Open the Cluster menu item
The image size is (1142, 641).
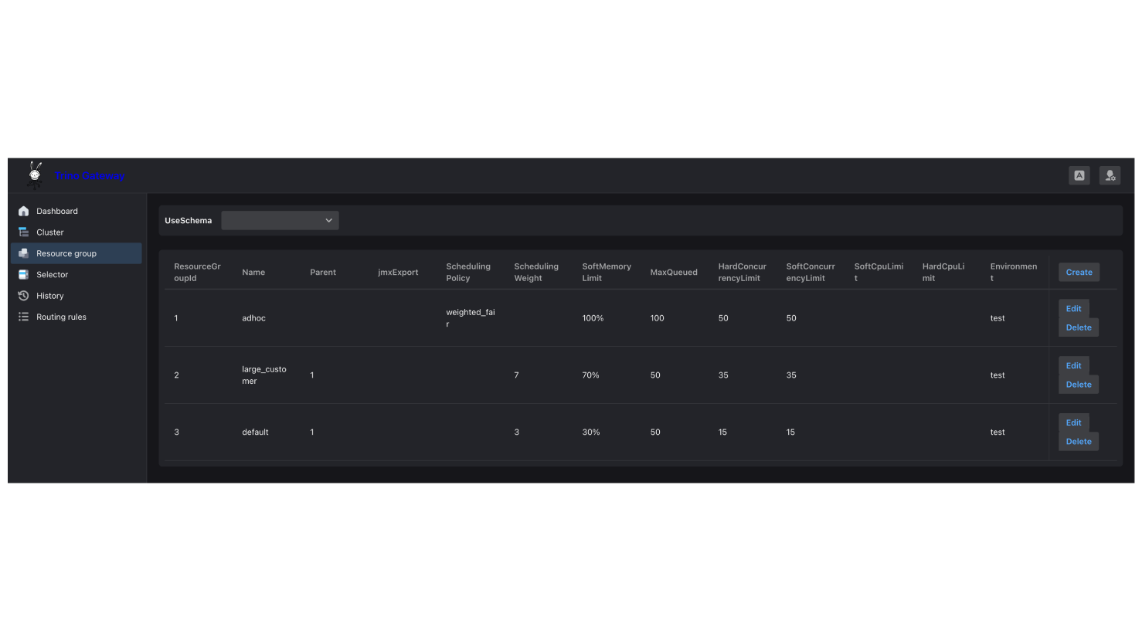(x=50, y=232)
